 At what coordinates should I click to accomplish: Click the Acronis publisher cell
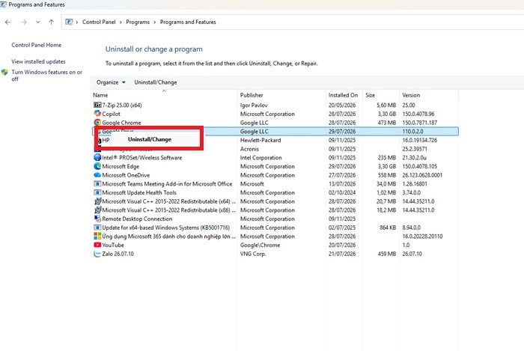[x=249, y=149]
